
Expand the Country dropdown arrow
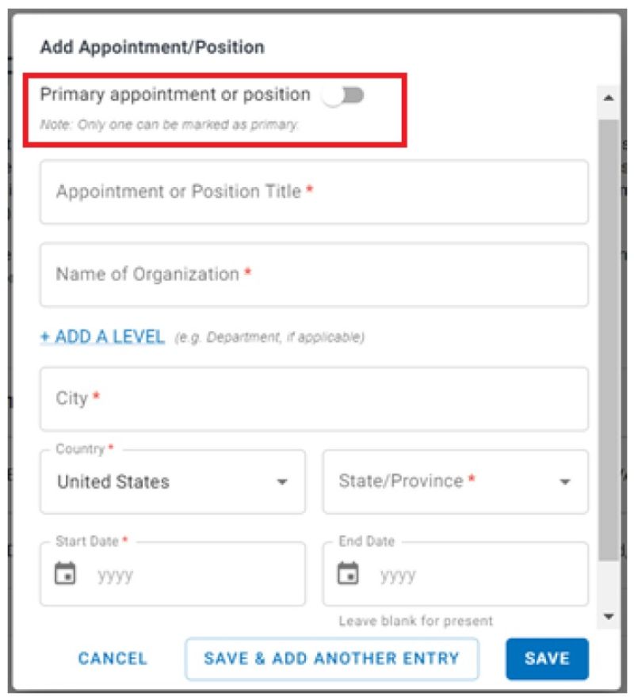coord(282,482)
